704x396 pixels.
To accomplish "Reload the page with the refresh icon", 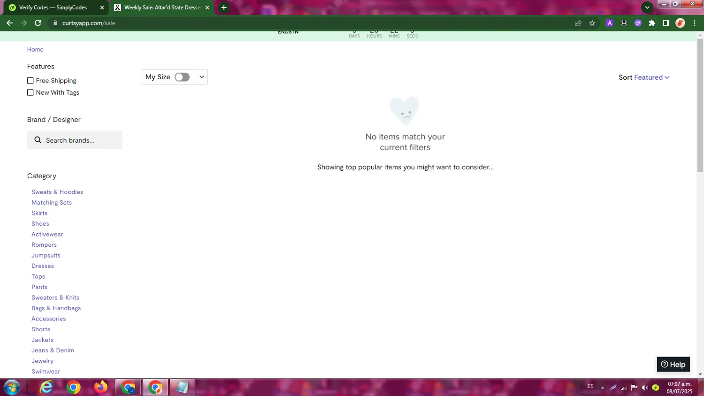I will (x=38, y=23).
